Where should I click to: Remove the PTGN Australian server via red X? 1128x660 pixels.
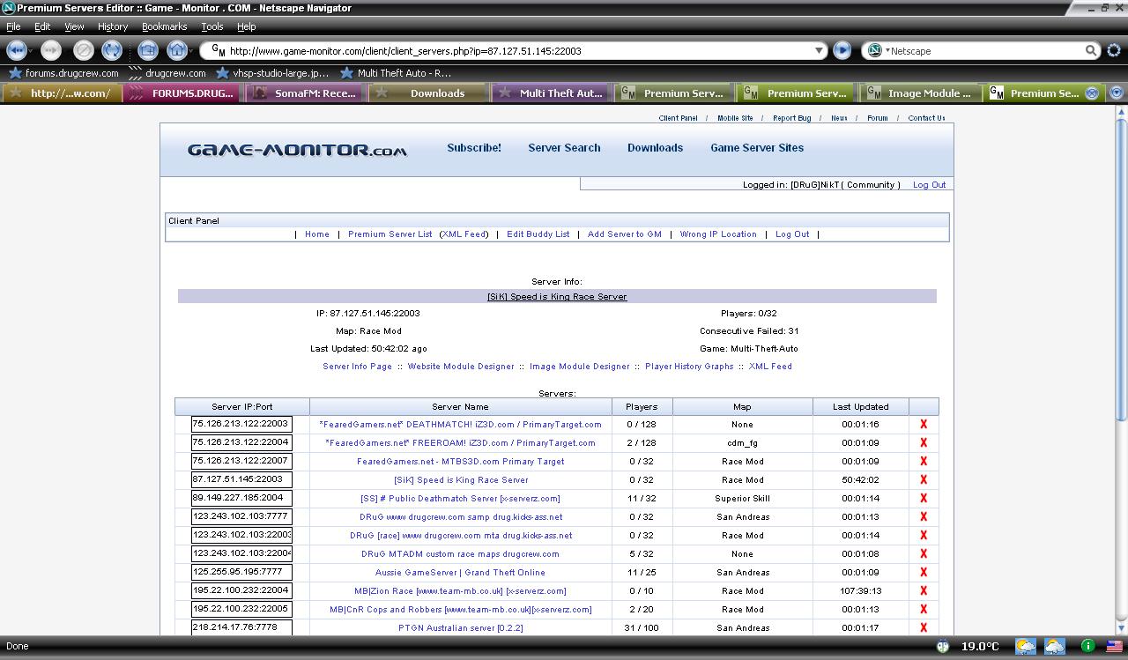(924, 628)
